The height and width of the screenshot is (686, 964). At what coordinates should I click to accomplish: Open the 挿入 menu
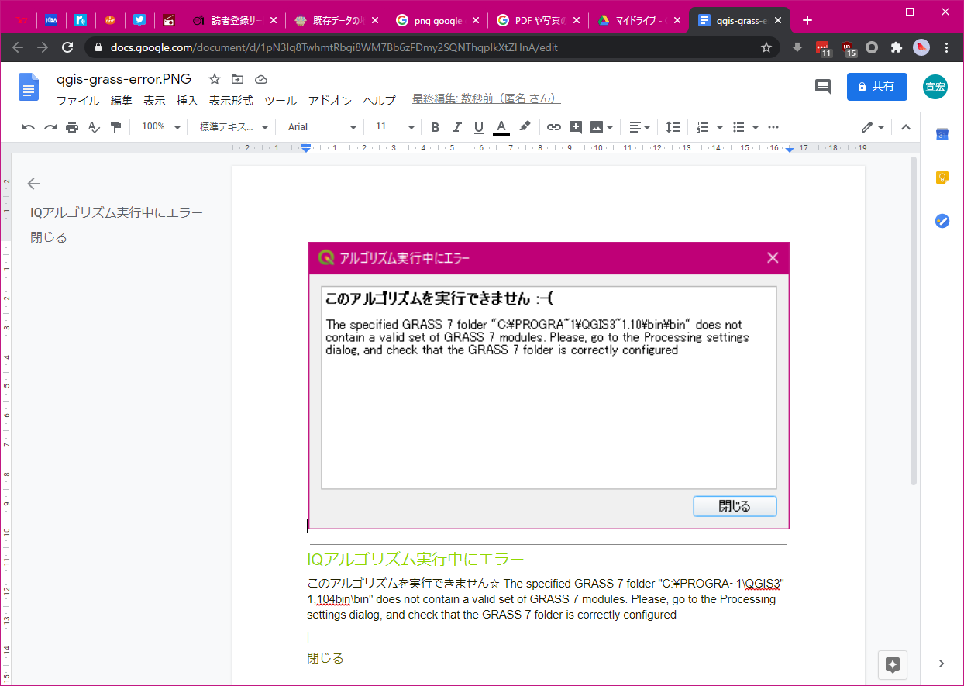[187, 101]
